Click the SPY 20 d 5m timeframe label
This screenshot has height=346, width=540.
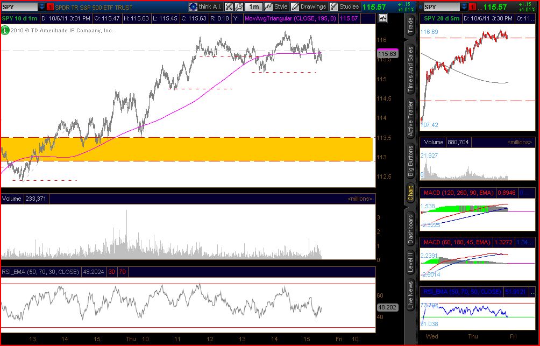[441, 18]
